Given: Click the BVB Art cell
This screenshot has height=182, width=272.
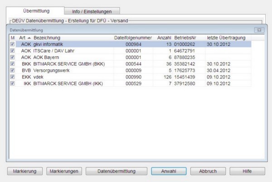Looking at the screenshot, I should click(26, 70).
